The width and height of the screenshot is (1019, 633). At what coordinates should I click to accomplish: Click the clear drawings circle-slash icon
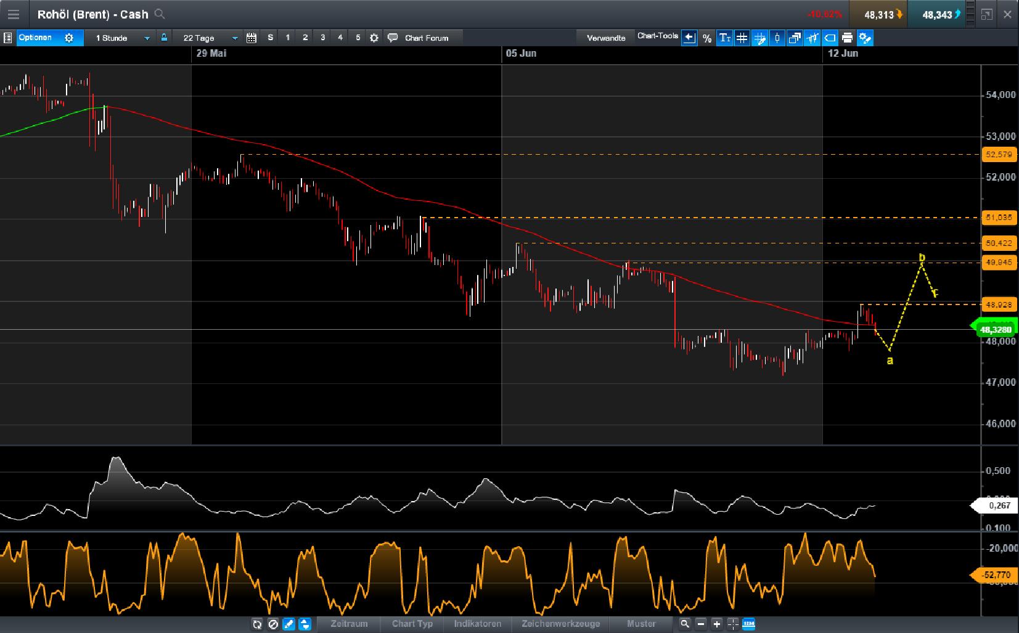pos(273,624)
